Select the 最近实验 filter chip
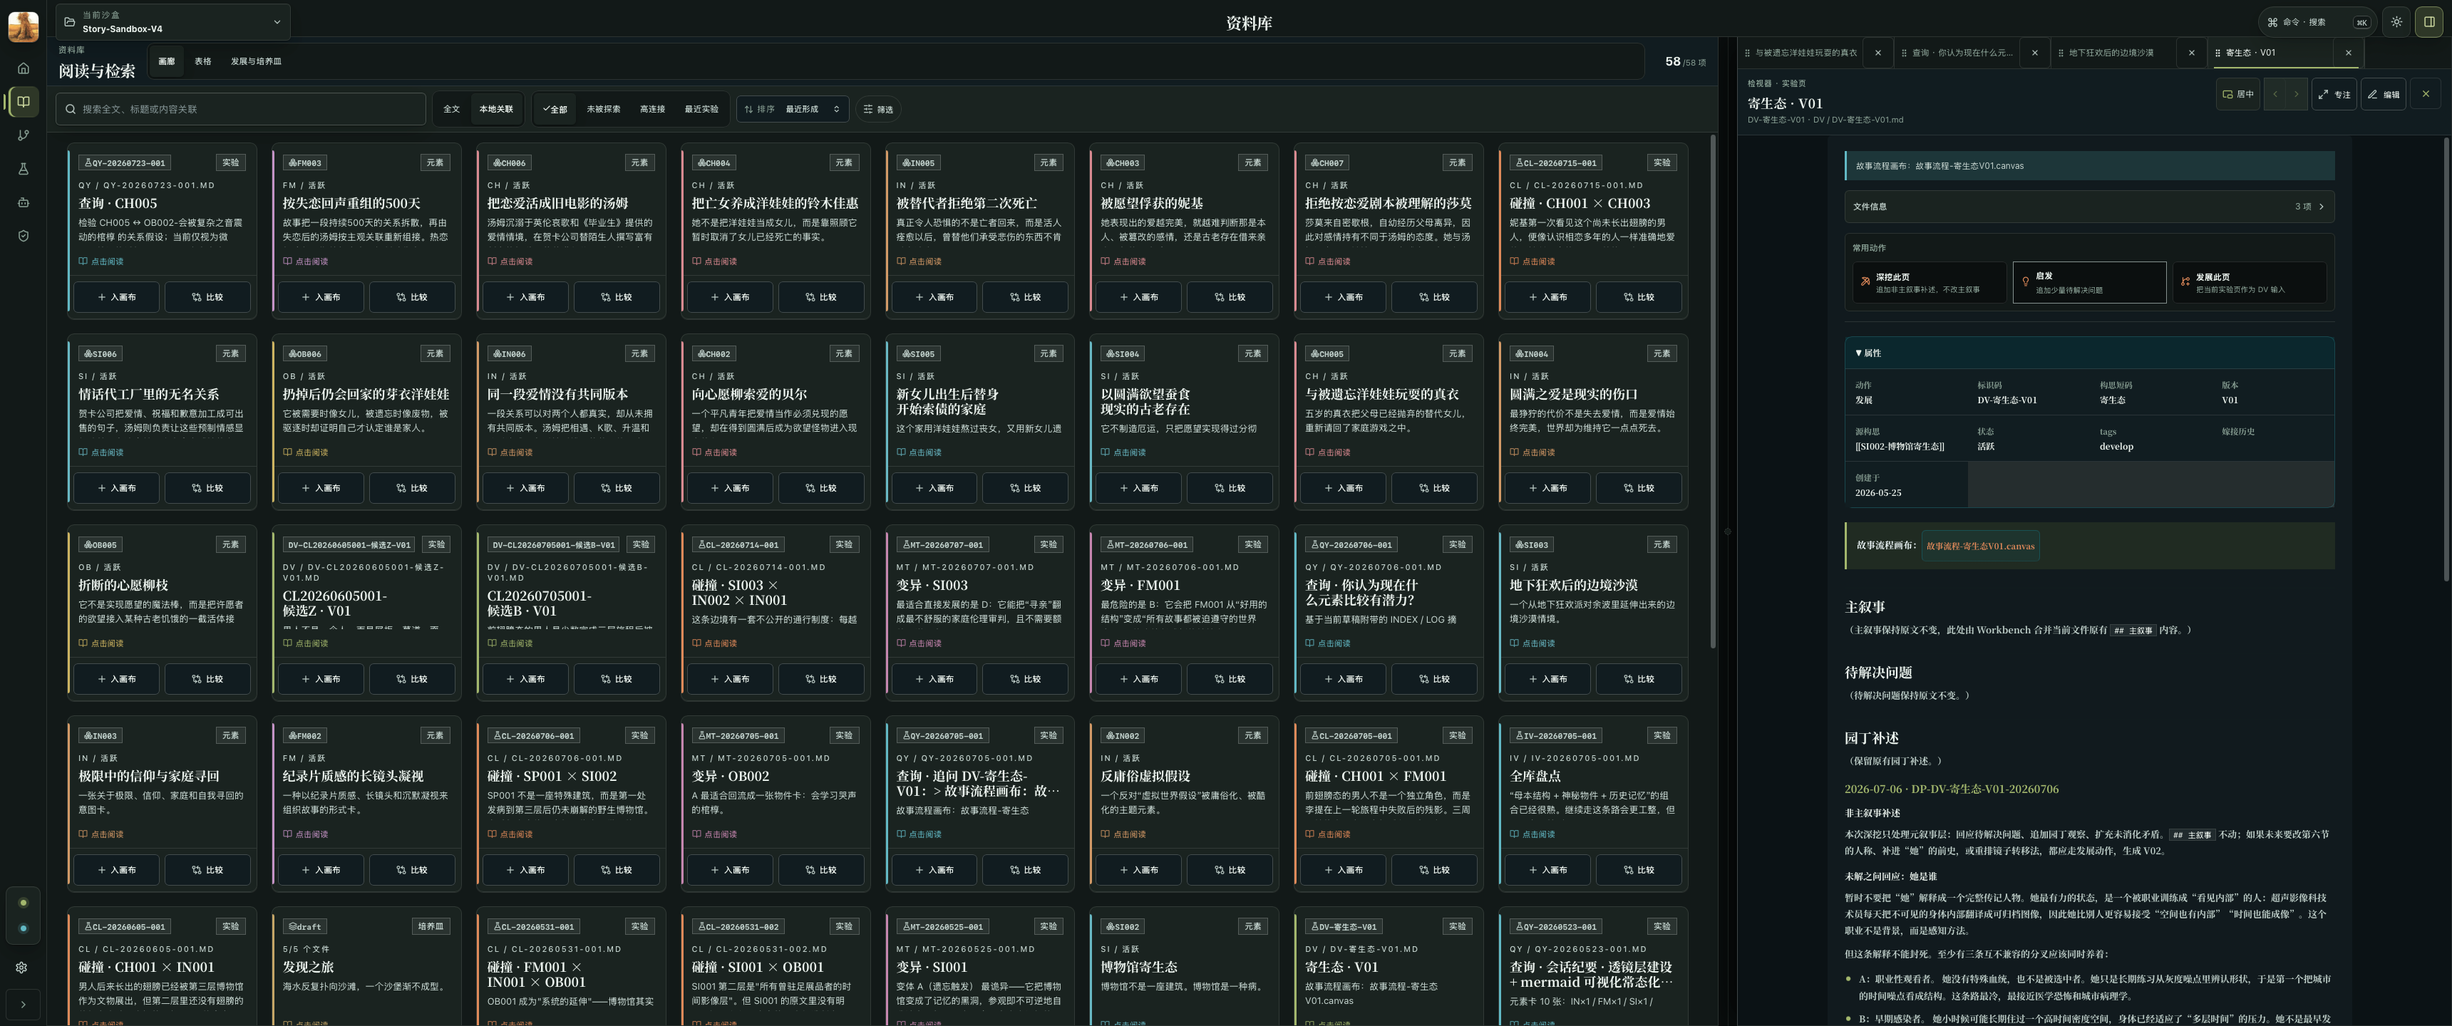 pos(701,110)
